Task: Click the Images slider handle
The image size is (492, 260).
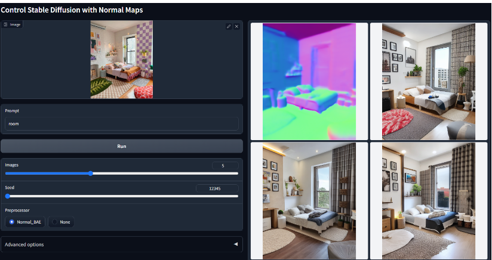Action: tap(90, 174)
